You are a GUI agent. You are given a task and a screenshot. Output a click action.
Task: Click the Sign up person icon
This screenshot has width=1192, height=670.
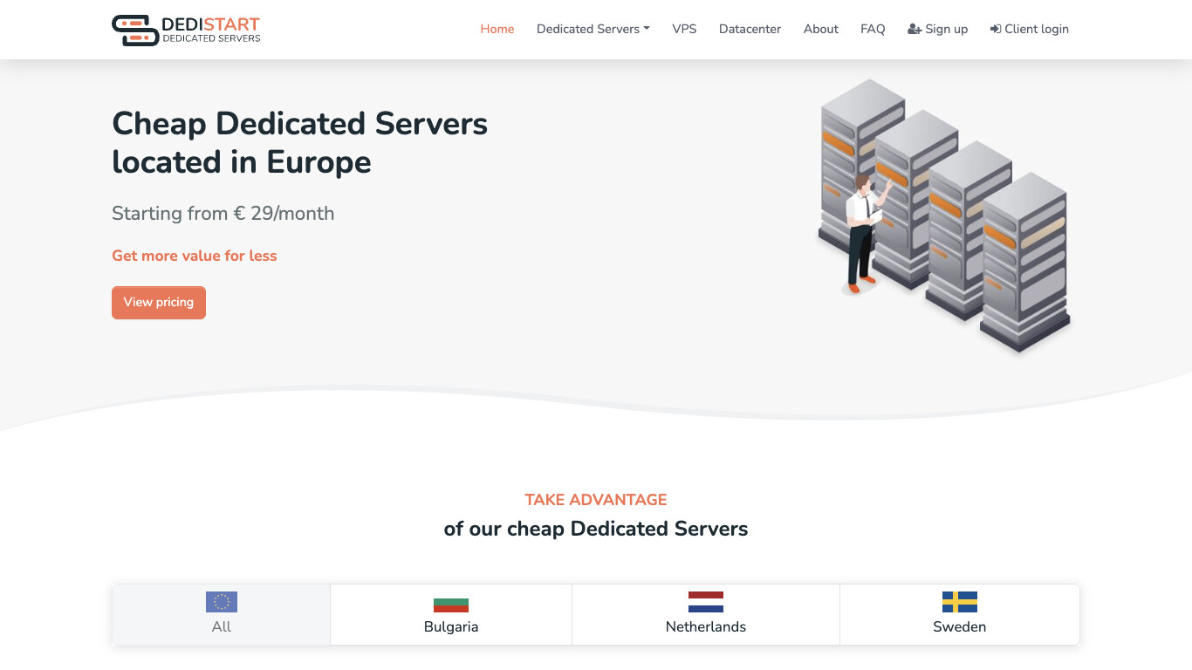click(x=915, y=29)
